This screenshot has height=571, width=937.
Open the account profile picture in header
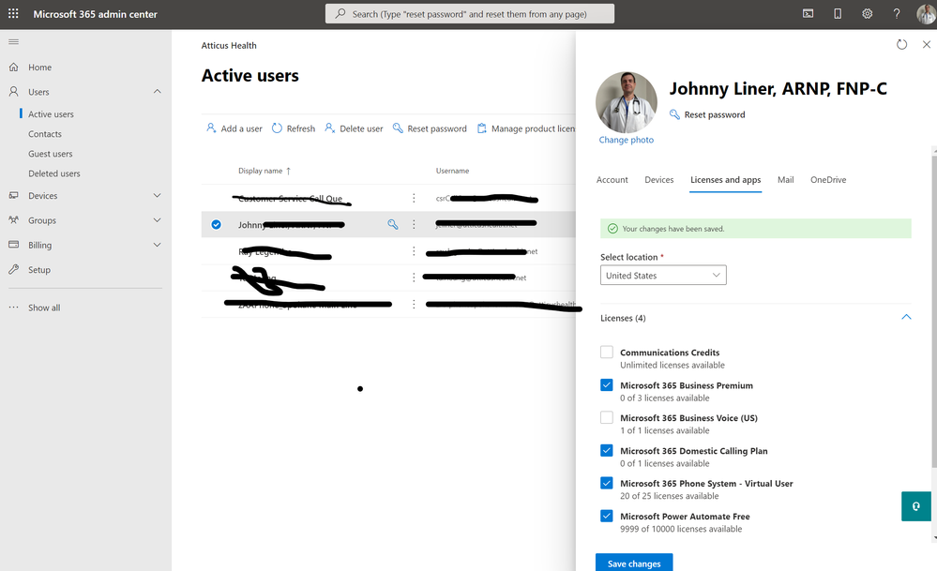pos(927,14)
